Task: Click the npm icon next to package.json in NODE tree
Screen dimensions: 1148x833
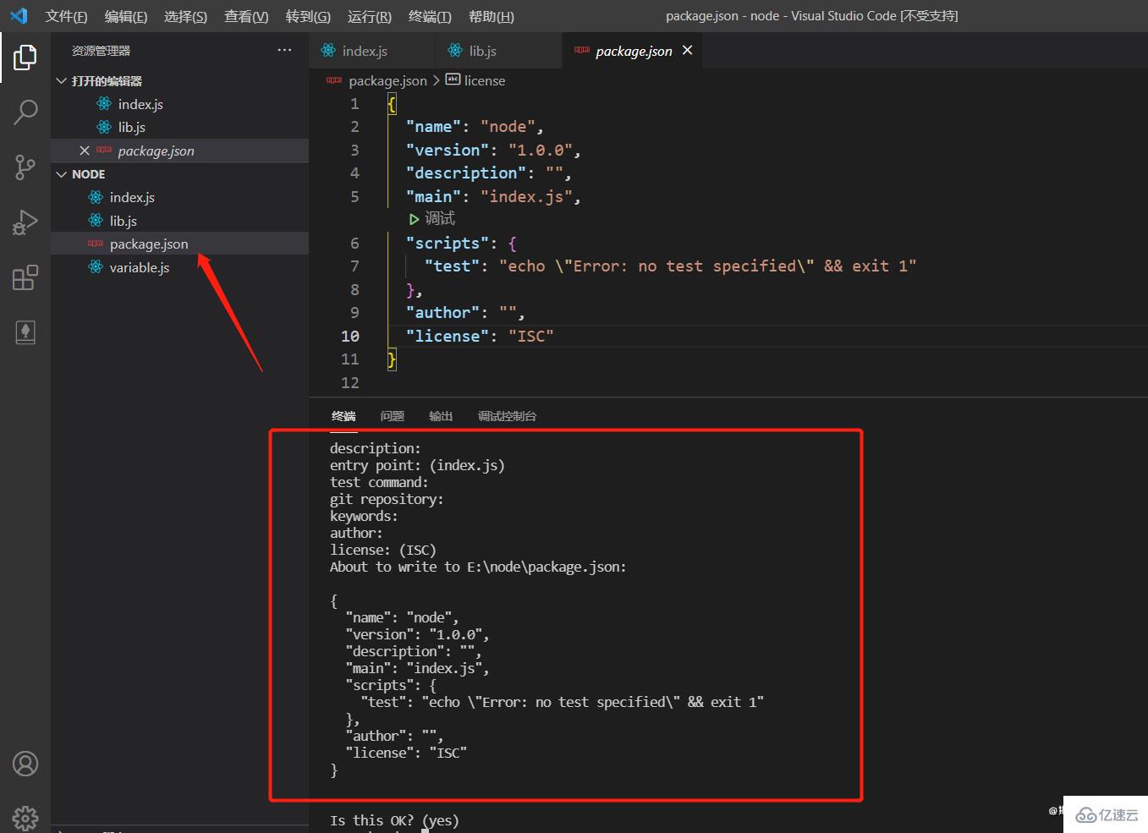Action: [x=96, y=244]
